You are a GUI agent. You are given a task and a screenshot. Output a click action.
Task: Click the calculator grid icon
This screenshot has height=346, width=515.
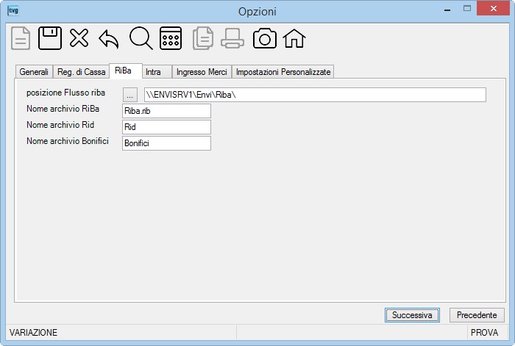171,38
